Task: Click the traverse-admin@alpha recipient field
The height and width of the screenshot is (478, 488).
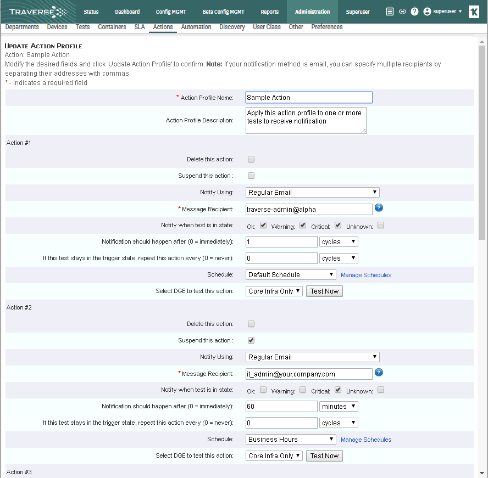Action: (309, 210)
